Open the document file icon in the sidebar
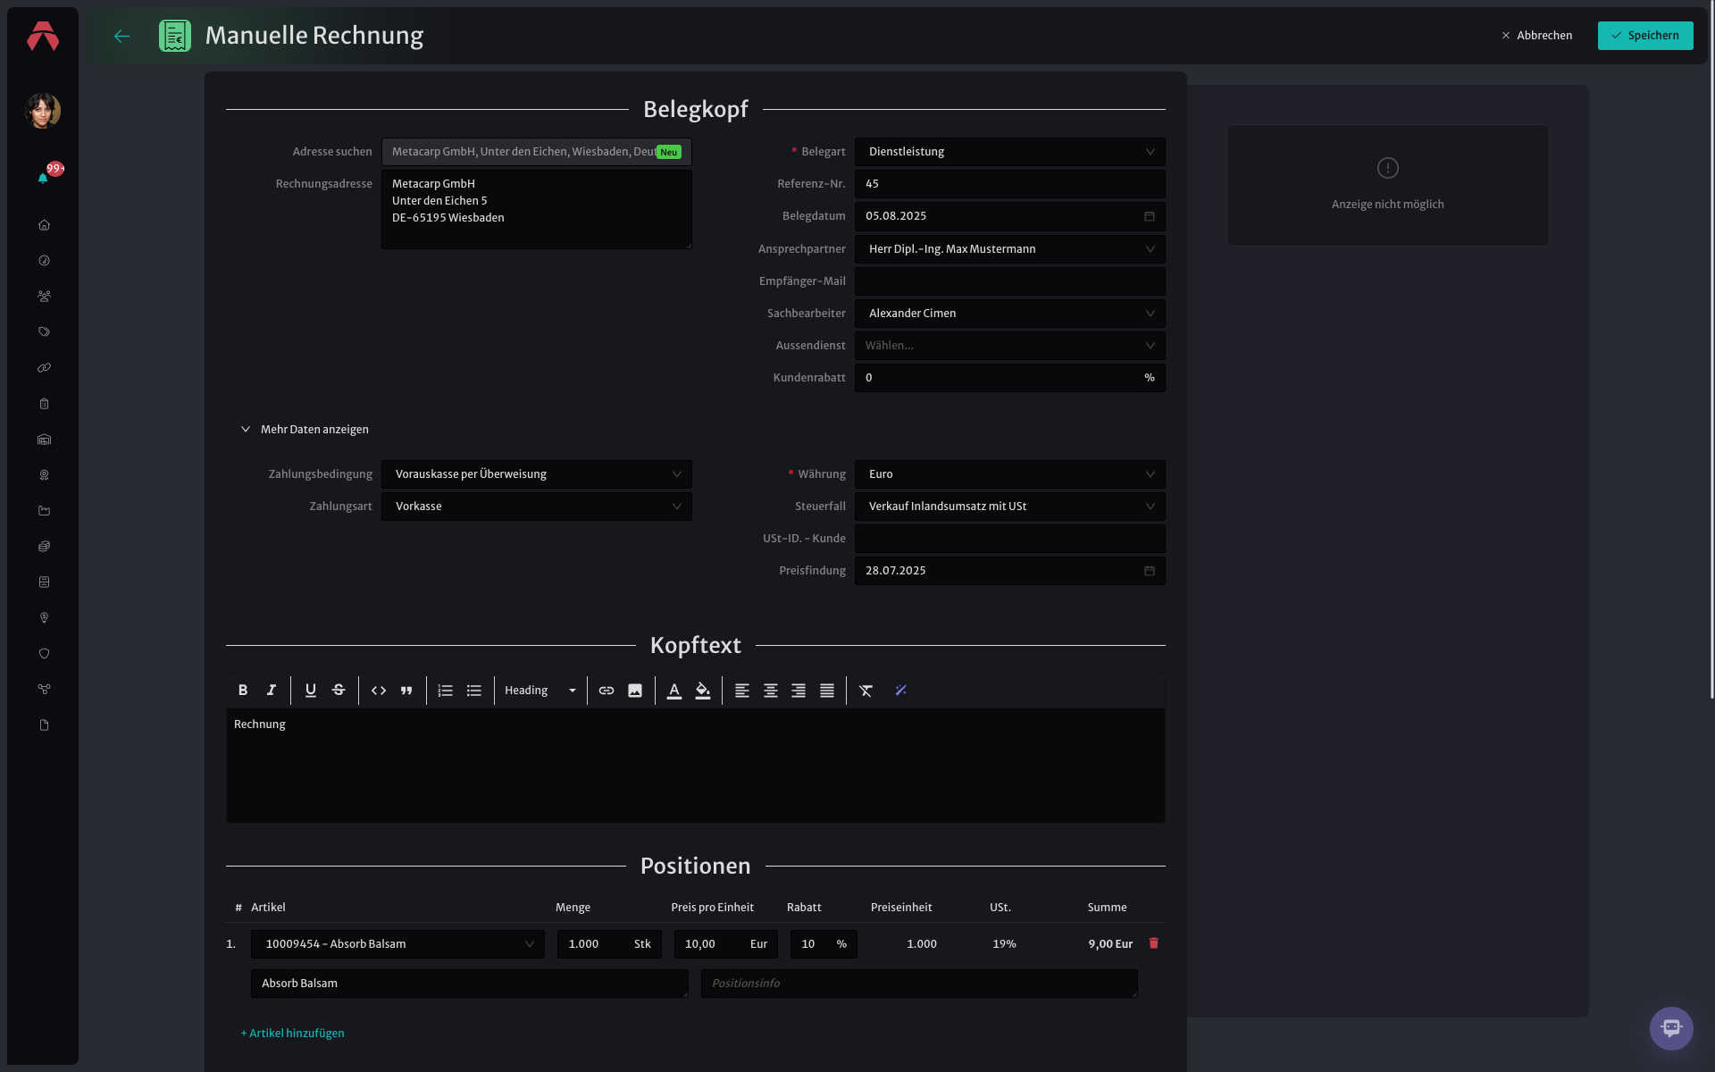 tap(44, 725)
